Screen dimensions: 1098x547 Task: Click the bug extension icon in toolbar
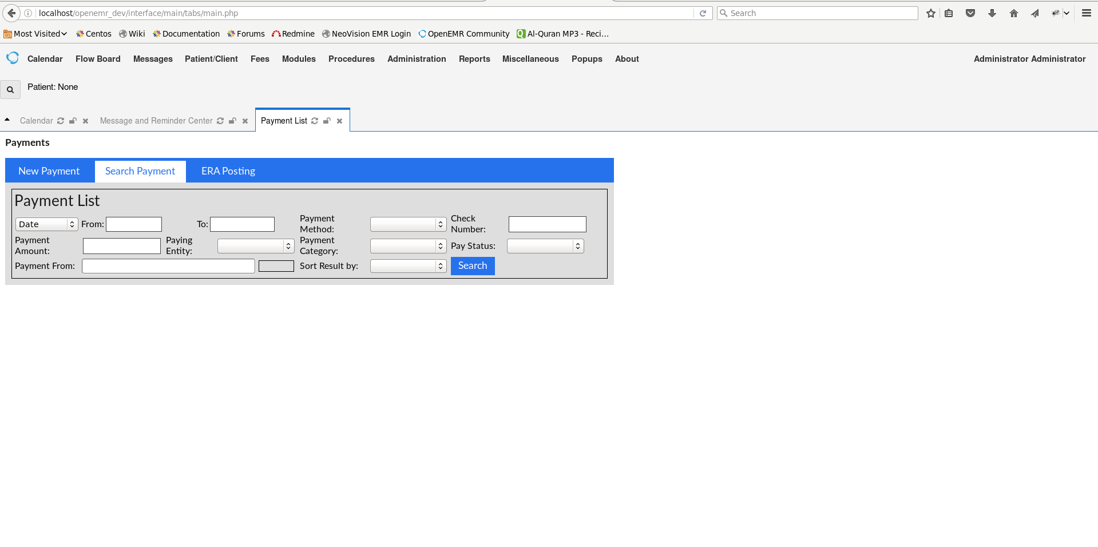[x=1055, y=13]
